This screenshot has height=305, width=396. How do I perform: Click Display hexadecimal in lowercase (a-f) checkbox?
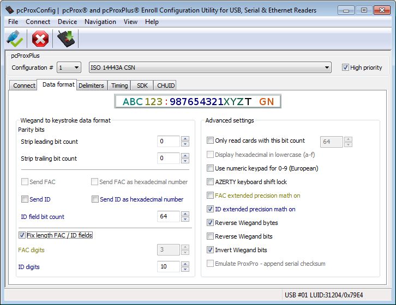click(x=210, y=154)
